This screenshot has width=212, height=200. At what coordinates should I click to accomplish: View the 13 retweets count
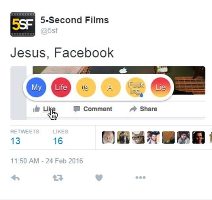click(15, 141)
